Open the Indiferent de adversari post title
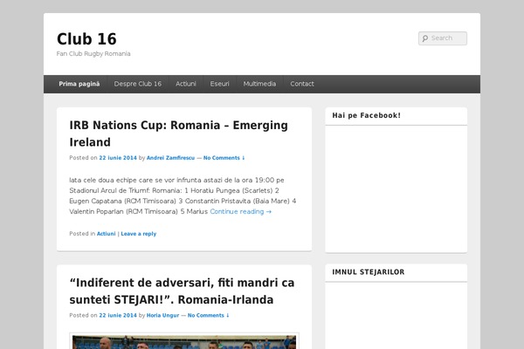The height and width of the screenshot is (349, 524). pyautogui.click(x=182, y=291)
